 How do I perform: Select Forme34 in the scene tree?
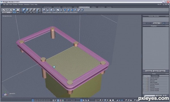point(152,87)
